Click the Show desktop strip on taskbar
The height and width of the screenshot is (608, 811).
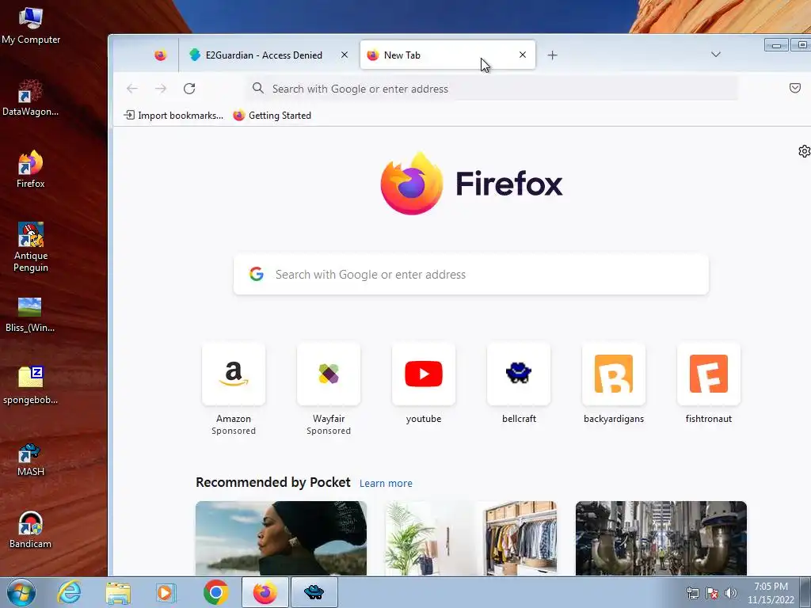pyautogui.click(x=805, y=592)
